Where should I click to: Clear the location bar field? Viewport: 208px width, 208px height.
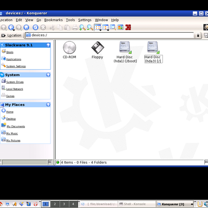coord(3,35)
